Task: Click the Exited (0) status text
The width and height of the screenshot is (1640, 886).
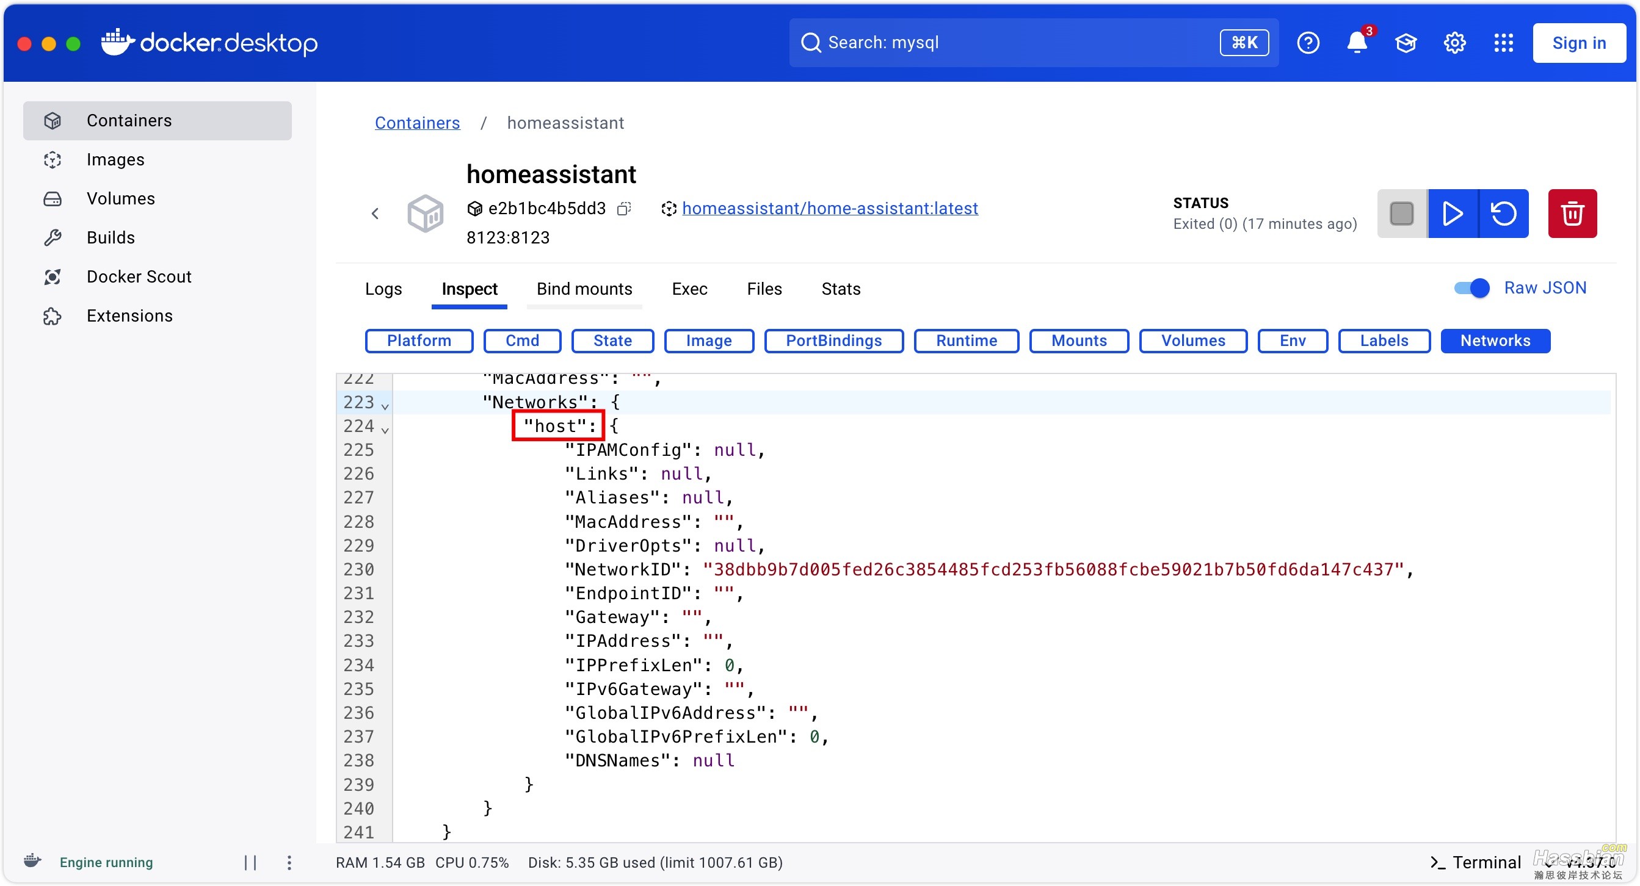Action: pos(1264,224)
